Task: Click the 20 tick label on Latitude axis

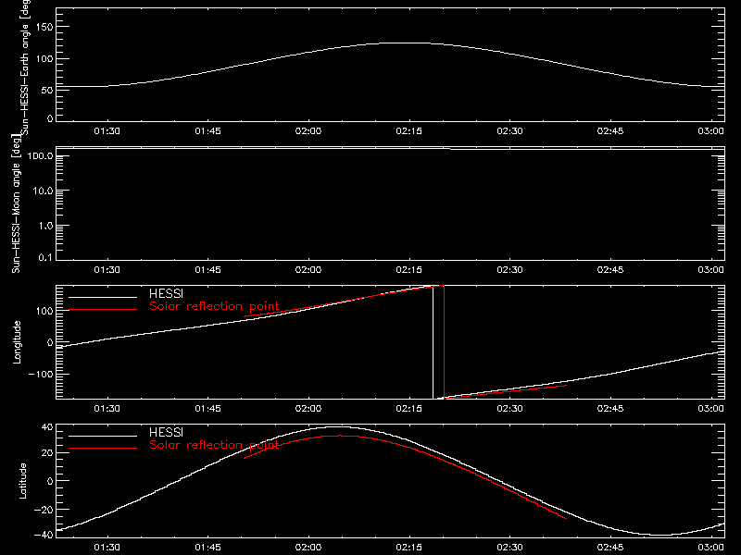Action: coord(47,453)
